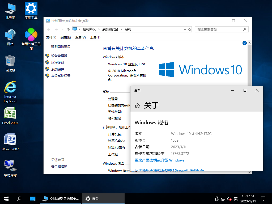Expand chevron after 系统和安全 breadcrumb
This screenshot has width=272, height=204.
click(121, 29)
